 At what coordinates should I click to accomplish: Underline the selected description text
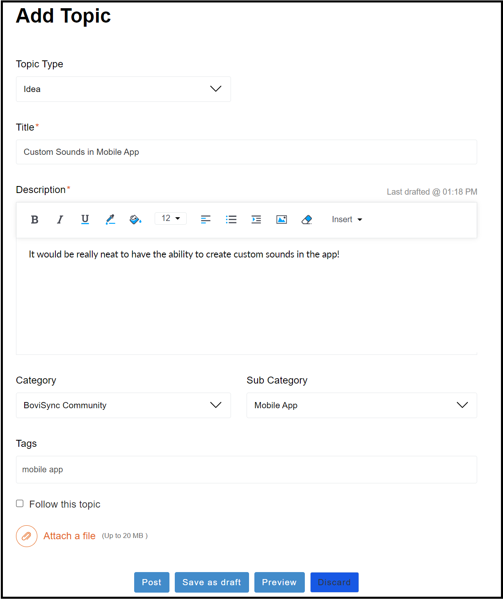click(85, 220)
